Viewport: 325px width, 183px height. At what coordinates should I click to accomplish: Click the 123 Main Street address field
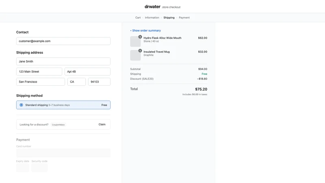click(39, 72)
